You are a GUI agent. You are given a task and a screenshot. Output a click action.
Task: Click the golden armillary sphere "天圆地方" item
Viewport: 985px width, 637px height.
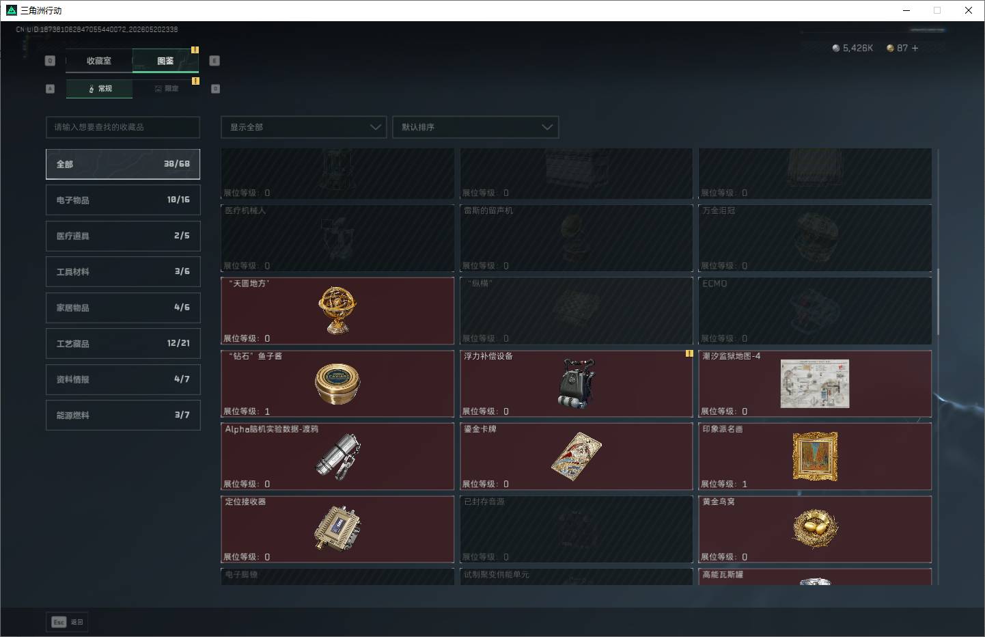337,310
